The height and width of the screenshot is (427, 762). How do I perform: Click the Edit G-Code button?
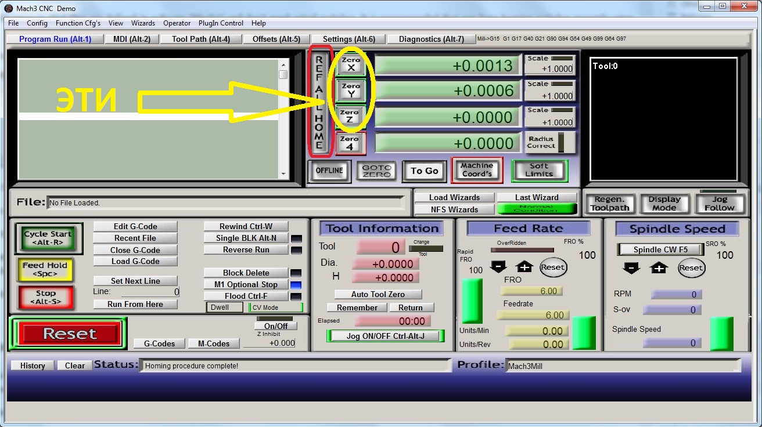[x=135, y=226]
